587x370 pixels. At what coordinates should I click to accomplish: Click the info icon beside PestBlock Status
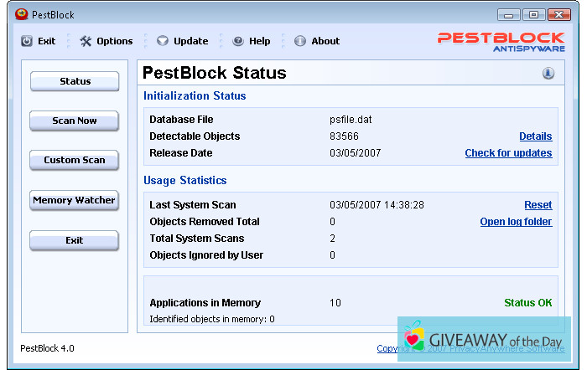click(x=548, y=74)
